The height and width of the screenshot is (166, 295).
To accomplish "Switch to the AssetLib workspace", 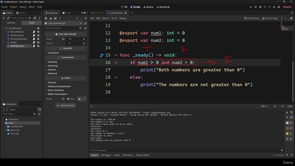I will 163,7.
